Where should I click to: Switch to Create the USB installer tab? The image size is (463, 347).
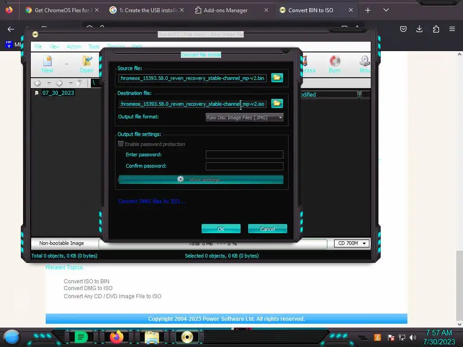pyautogui.click(x=147, y=10)
